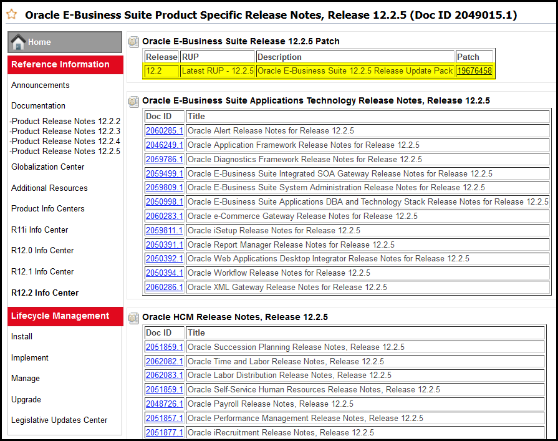Screen dimensions: 558x441
Task: Select Product Release Notes 12.2.4
Action: 65,142
